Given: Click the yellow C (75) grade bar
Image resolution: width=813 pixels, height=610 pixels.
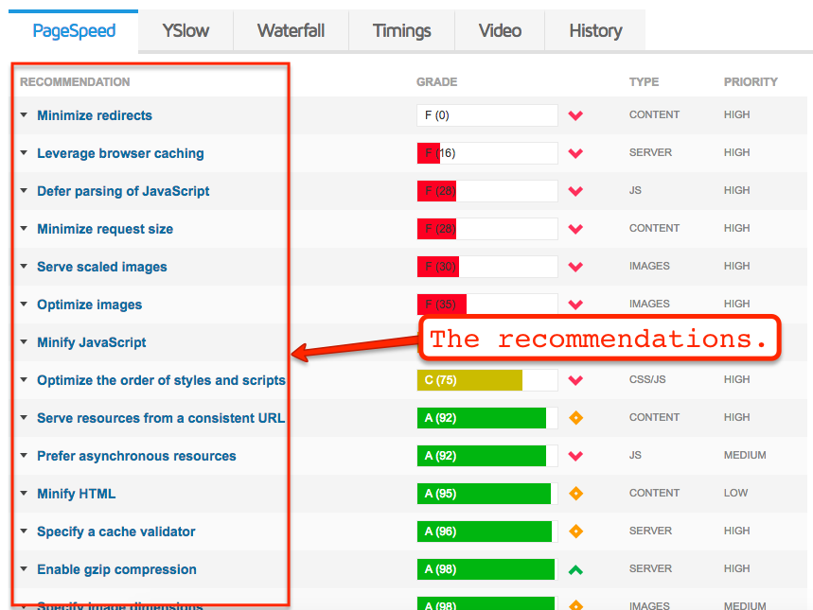Looking at the screenshot, I should (x=487, y=380).
